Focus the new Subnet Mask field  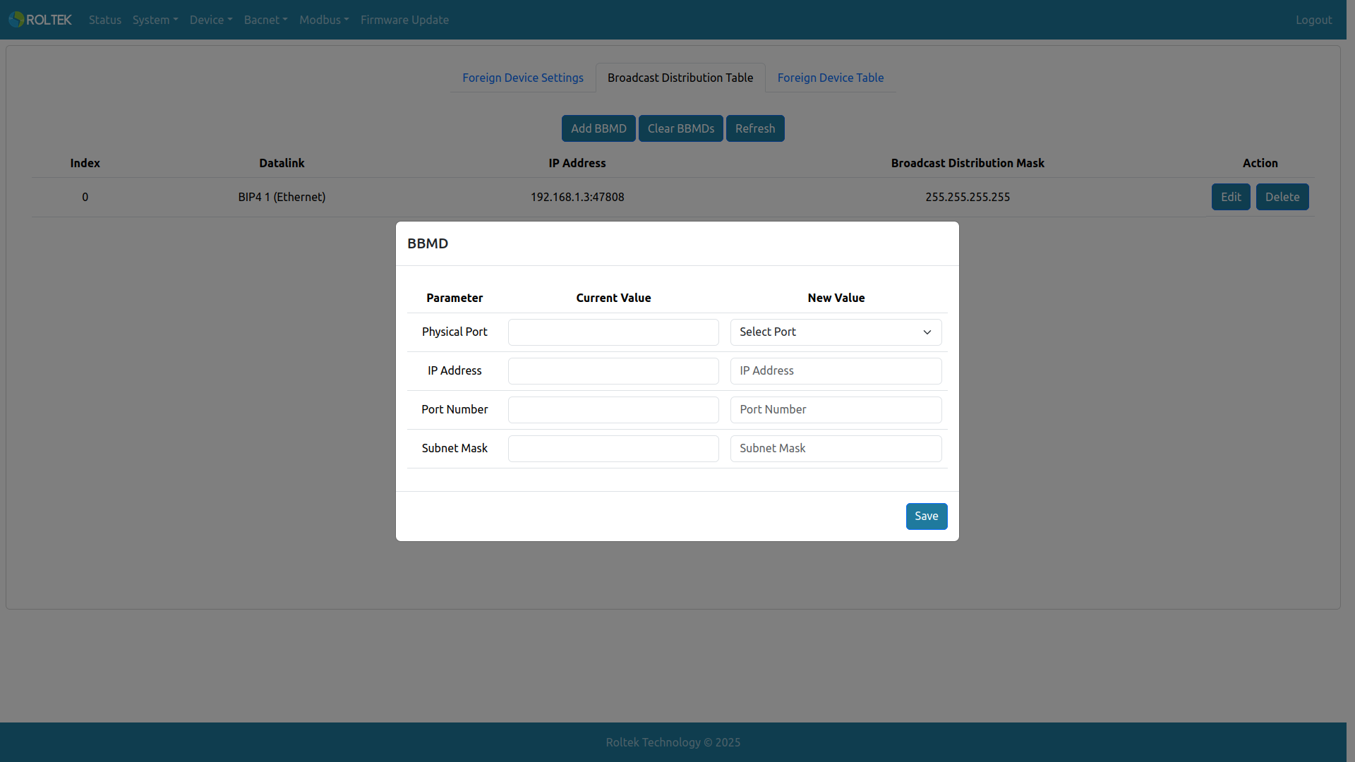pyautogui.click(x=836, y=449)
